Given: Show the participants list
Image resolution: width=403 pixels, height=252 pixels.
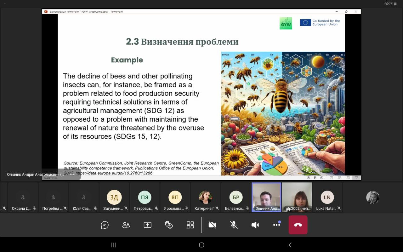Looking at the screenshot, I should click(x=126, y=225).
